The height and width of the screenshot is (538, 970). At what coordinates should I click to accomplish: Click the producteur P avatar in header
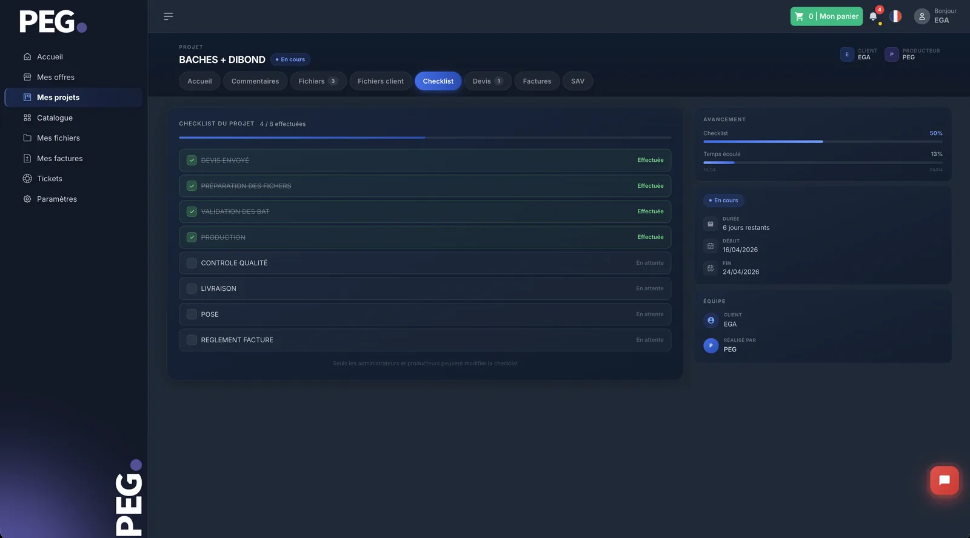click(892, 55)
